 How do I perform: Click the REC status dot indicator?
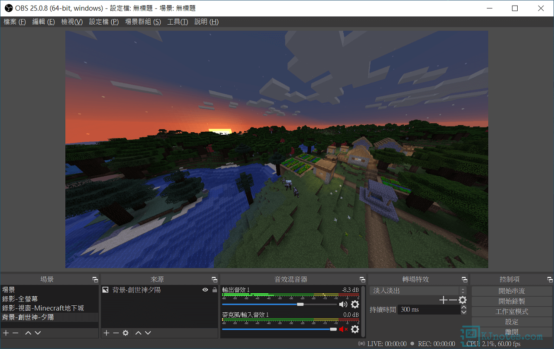(x=412, y=344)
